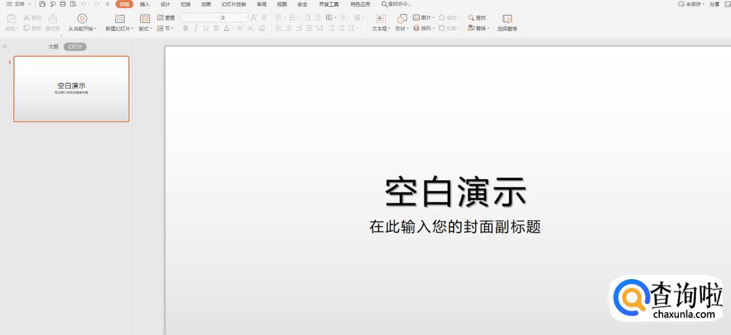
Task: Switch to the 插入 ribbon tab
Action: pyautogui.click(x=145, y=4)
